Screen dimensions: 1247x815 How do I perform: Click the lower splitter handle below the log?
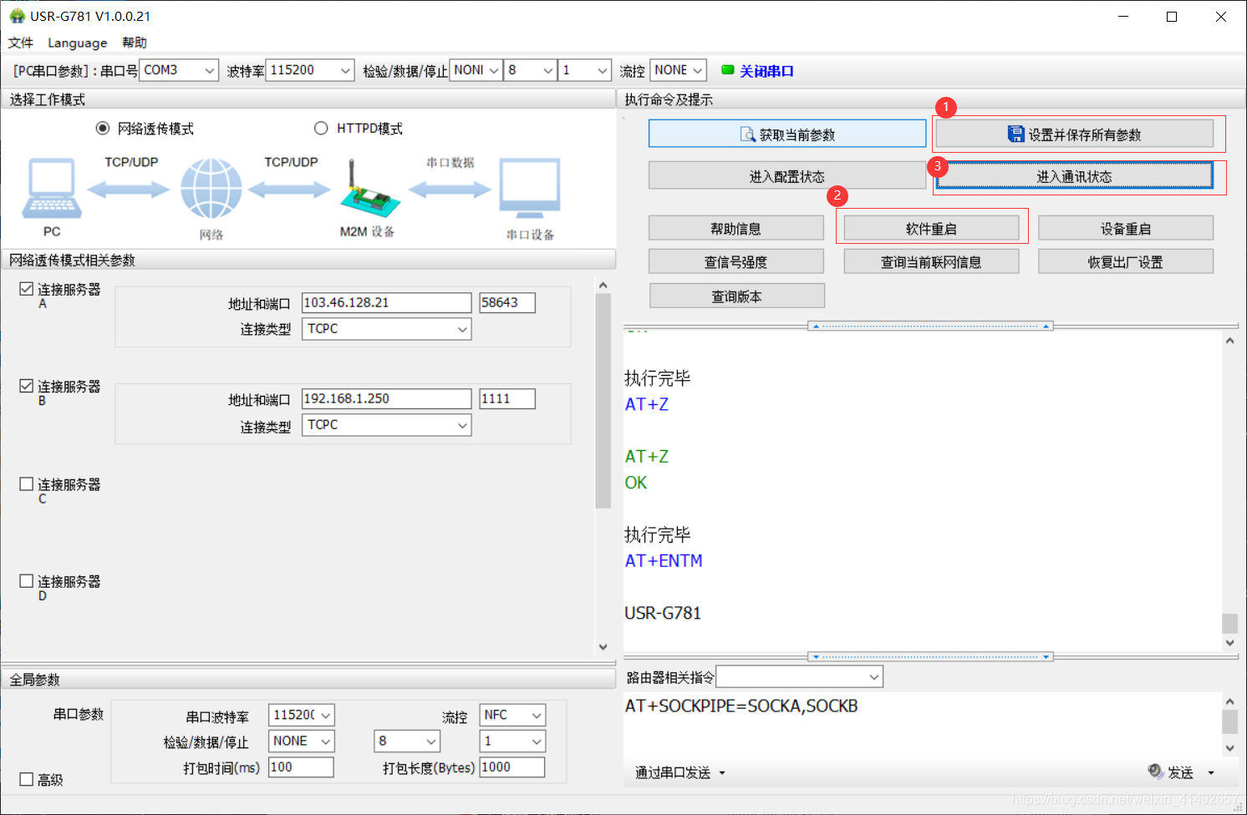pyautogui.click(x=931, y=656)
